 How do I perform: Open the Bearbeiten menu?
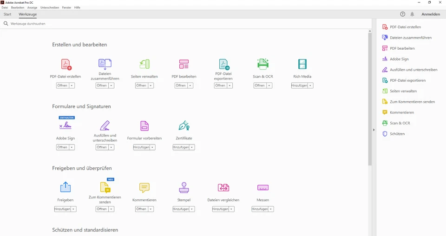pos(18,8)
